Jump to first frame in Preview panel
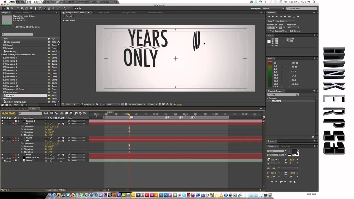354x199 pixels. click(x=269, y=17)
